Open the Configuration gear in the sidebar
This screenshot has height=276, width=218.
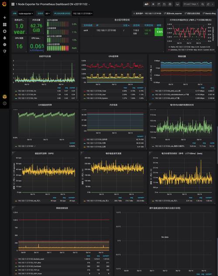click(5, 45)
